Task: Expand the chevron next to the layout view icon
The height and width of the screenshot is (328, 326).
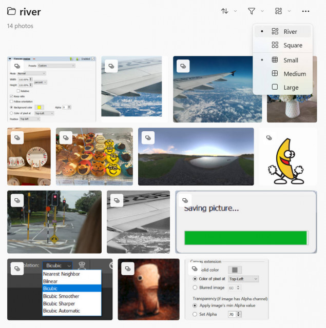Action: click(289, 11)
